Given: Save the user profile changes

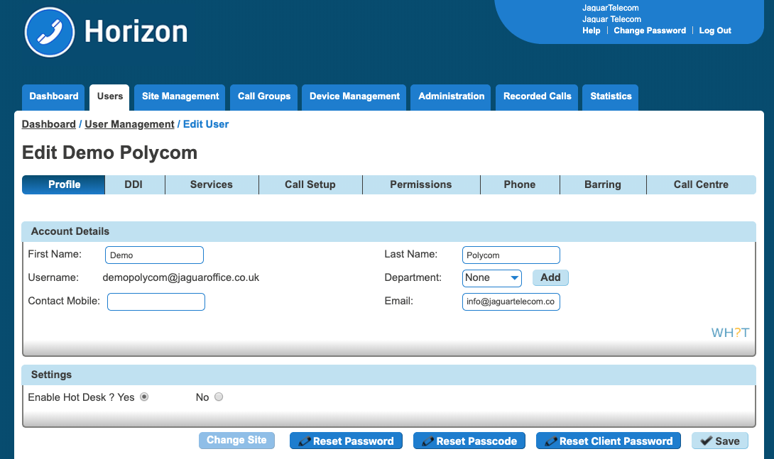Looking at the screenshot, I should pyautogui.click(x=719, y=441).
